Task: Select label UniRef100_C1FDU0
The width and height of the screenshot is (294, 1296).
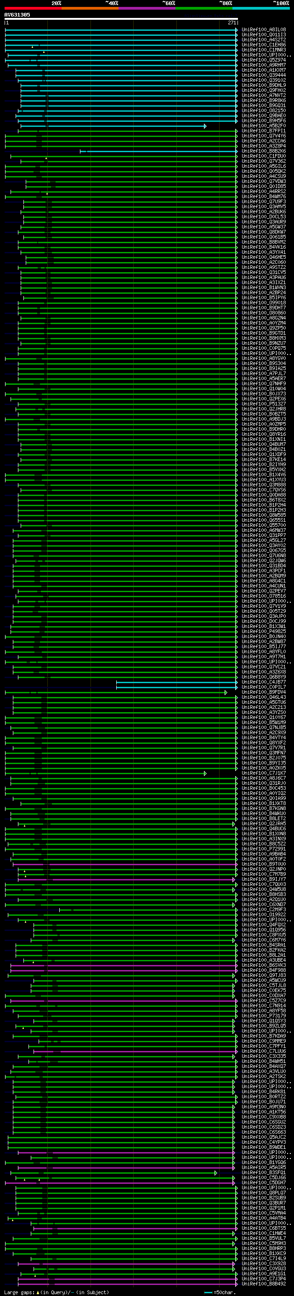Action: click(263, 156)
